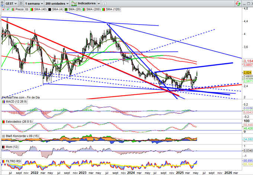Click the MACD panel color icon
Viewport: 253px width, 175px height.
(x=3, y=102)
